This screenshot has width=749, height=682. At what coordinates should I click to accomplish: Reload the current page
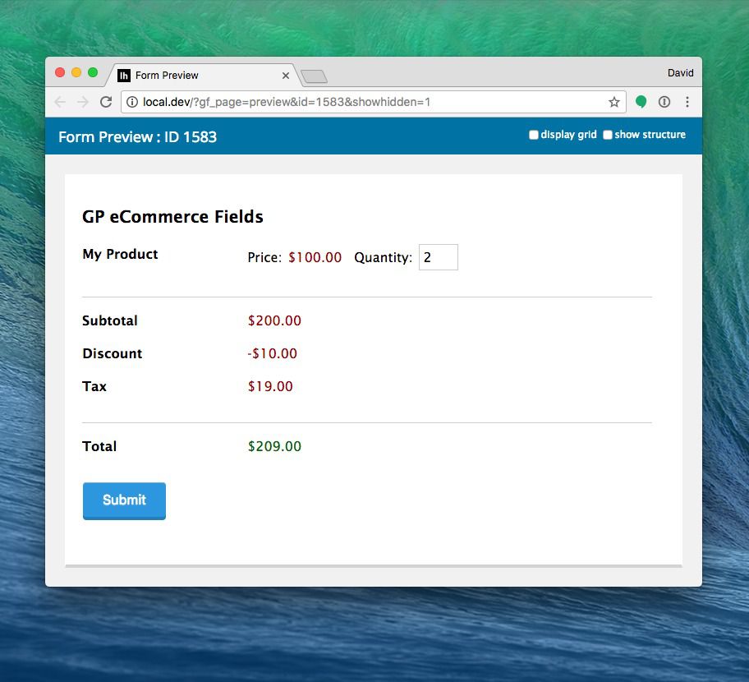tap(106, 102)
